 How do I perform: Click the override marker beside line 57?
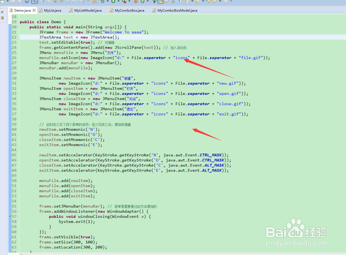coord(10,216)
